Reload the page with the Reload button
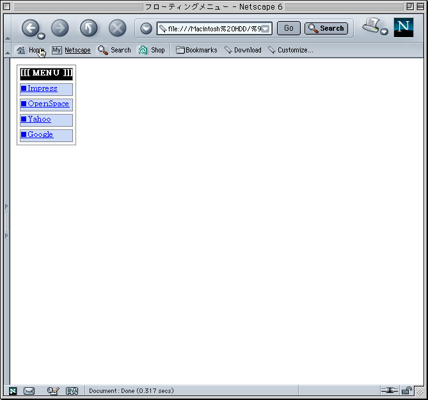 [x=88, y=28]
